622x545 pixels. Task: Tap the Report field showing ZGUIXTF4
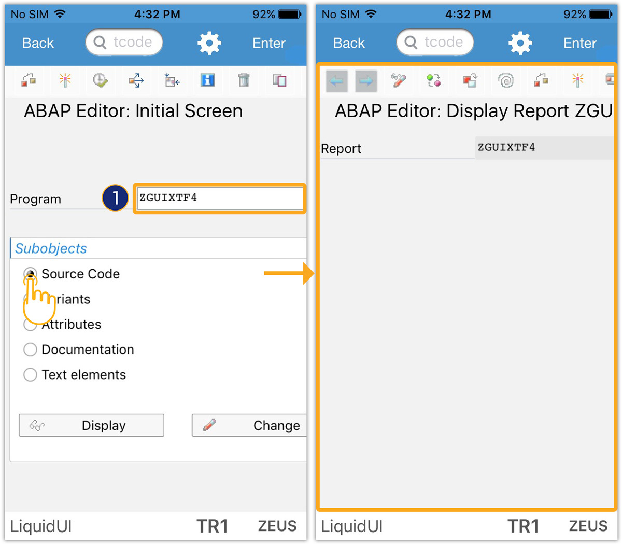[543, 148]
